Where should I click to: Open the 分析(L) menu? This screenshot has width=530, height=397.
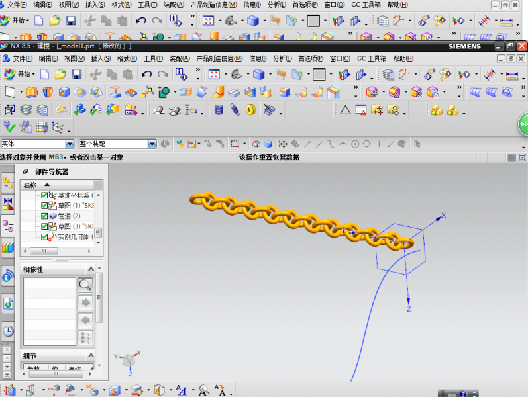tap(281, 58)
